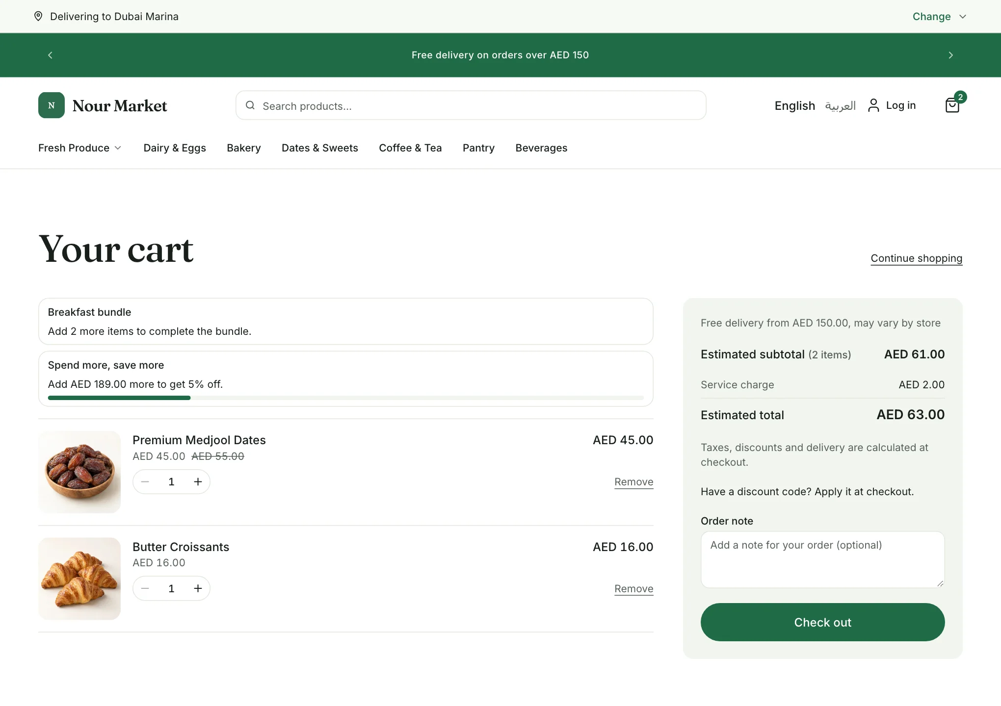Click the Service charge AED 2.00 amount

pos(922,385)
